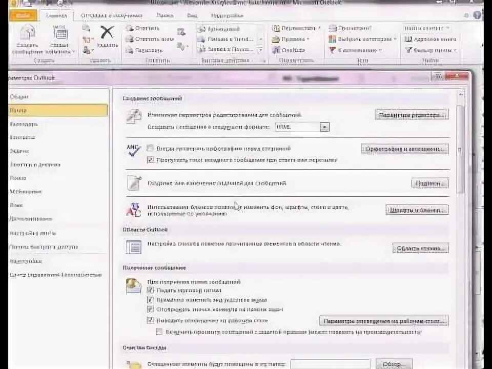Click the К исполнению flag icon

(x=332, y=50)
